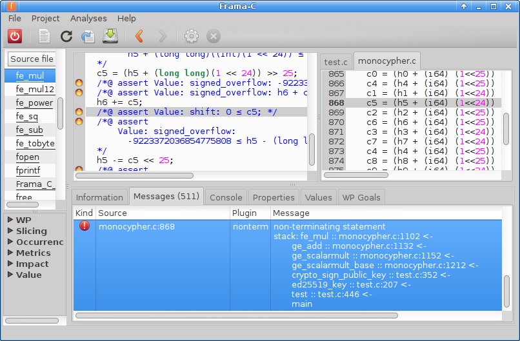This screenshot has width=520, height=341.
Task: Click the shade-up arrow button in the title bar
Action: coord(464,6)
